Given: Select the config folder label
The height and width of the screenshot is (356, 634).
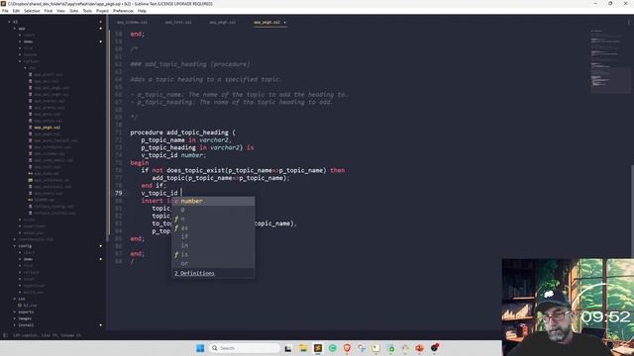Looking at the screenshot, I should point(25,246).
